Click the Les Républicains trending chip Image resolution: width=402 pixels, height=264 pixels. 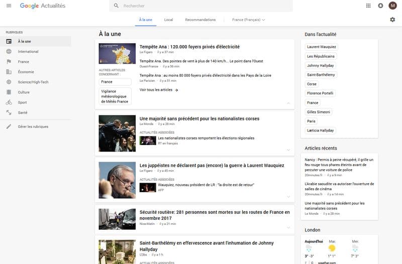[x=321, y=56]
